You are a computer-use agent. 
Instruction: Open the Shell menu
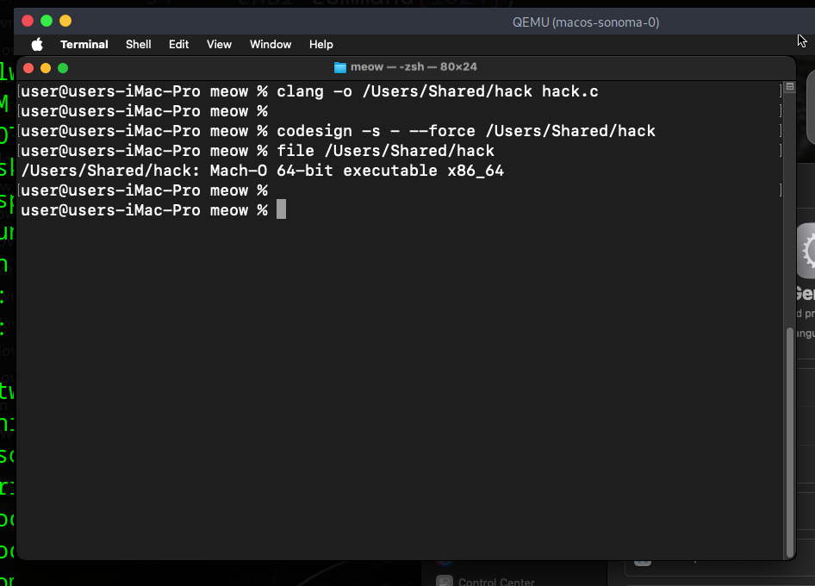(138, 44)
